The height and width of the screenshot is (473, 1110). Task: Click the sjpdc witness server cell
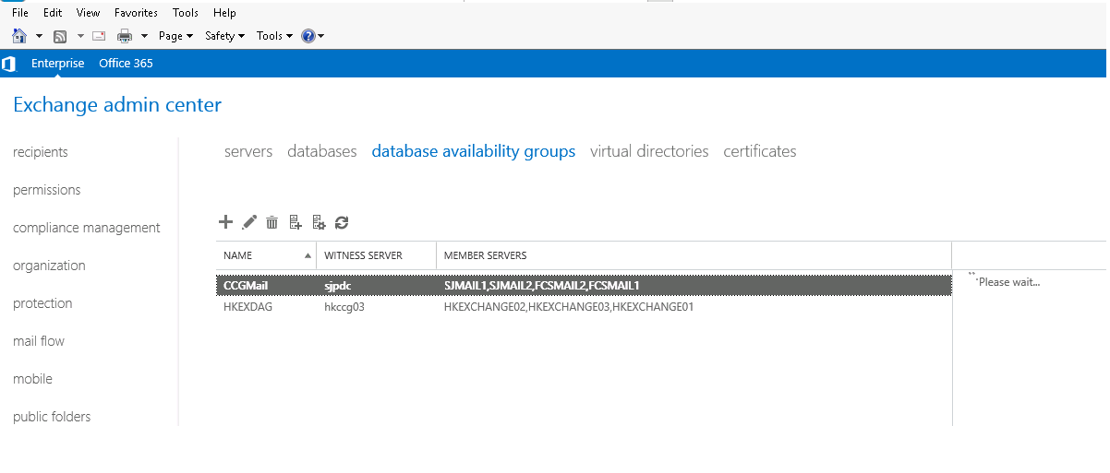[x=338, y=286]
